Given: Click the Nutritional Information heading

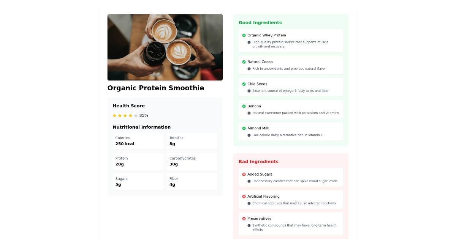Looking at the screenshot, I should coord(142,127).
